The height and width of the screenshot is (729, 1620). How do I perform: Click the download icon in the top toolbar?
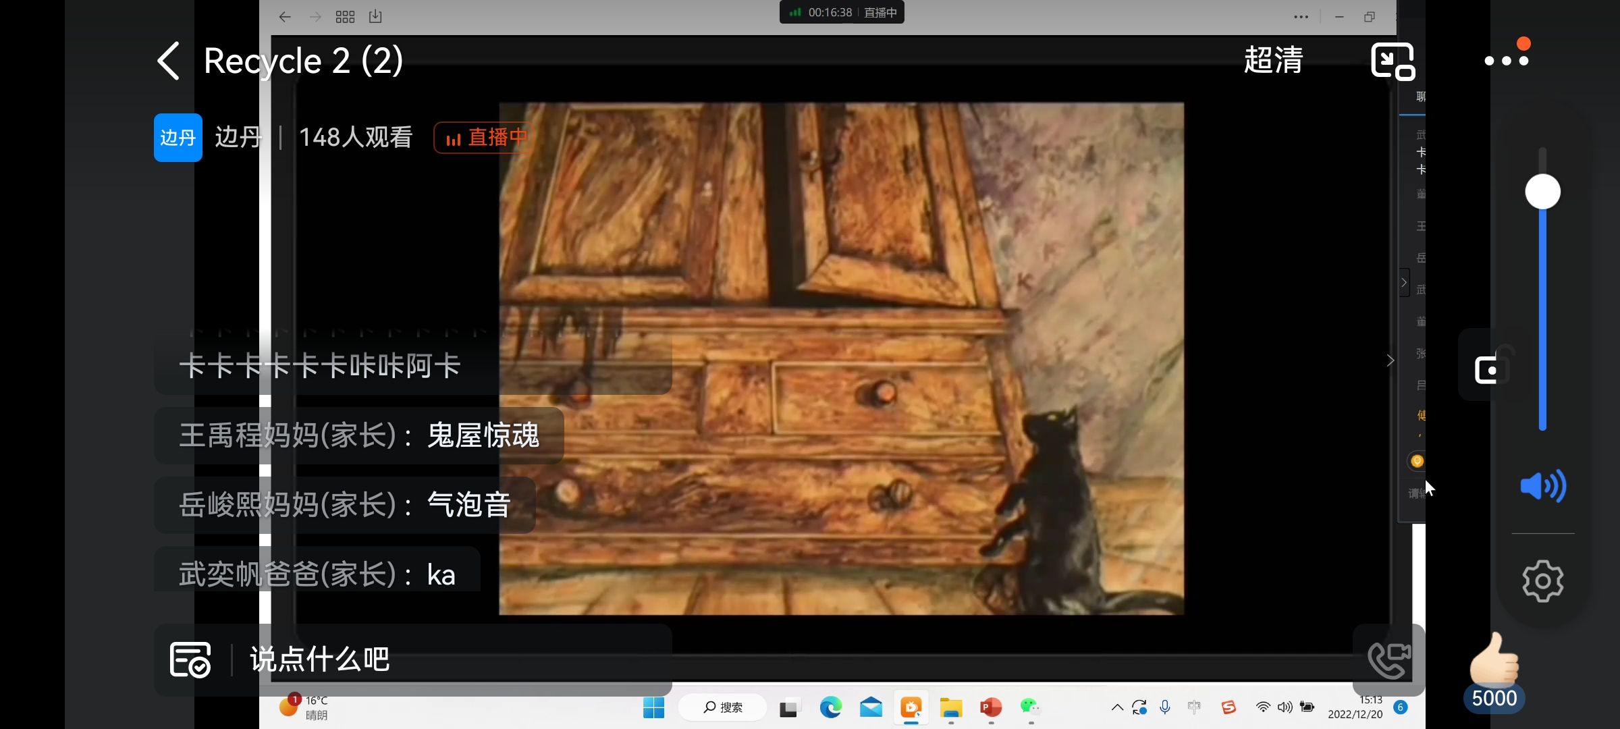pos(375,17)
